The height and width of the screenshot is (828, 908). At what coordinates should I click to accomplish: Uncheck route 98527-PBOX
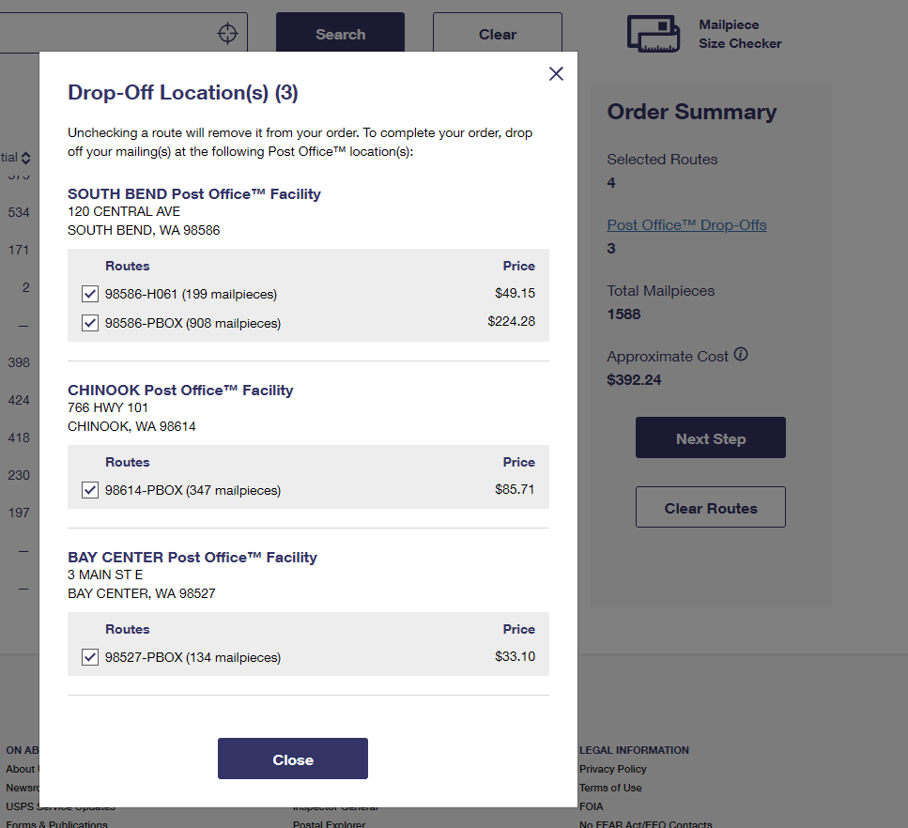90,657
